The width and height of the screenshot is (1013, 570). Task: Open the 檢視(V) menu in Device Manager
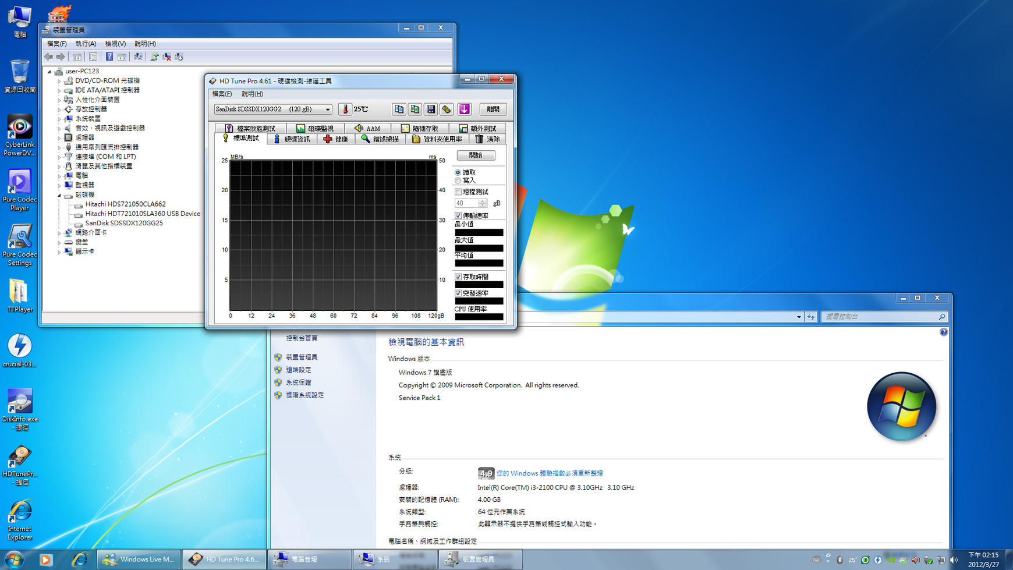tap(115, 44)
